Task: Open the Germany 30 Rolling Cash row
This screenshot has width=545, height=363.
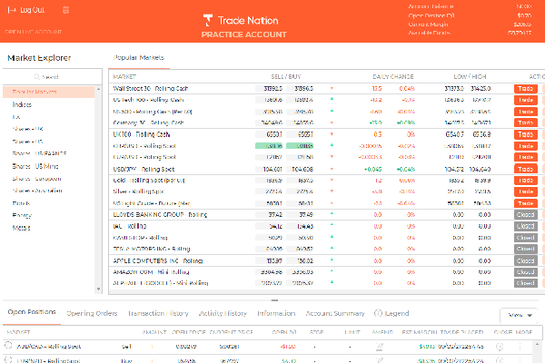Action: pyautogui.click(x=326, y=123)
